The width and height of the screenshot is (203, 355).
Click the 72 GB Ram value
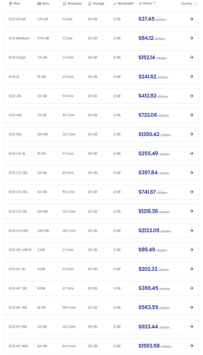42,115
